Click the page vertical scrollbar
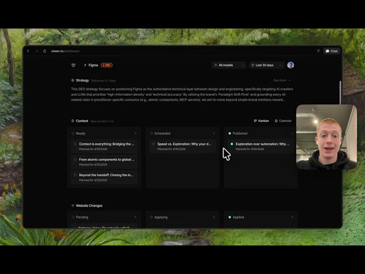The width and height of the screenshot is (365, 274). tap(340, 93)
